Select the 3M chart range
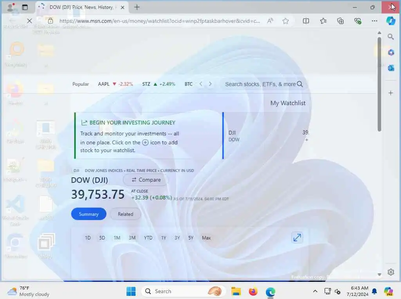Image resolution: width=401 pixels, height=299 pixels. tap(132, 238)
